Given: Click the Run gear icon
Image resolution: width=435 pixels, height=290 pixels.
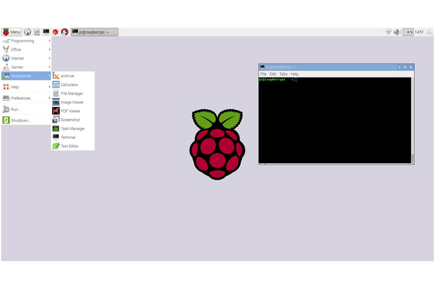Looking at the screenshot, I should 6,109.
